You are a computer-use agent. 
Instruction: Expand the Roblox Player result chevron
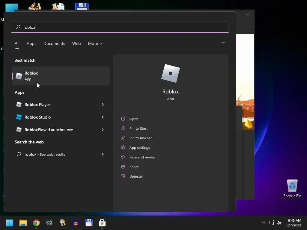103,105
